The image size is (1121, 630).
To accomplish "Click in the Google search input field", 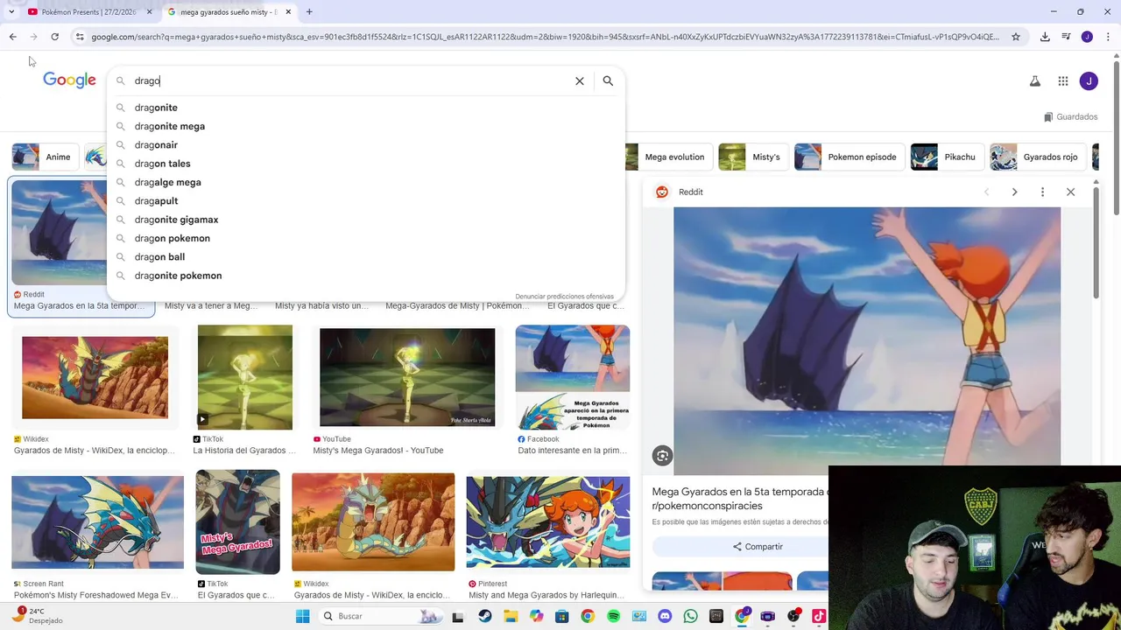I will (x=350, y=80).
